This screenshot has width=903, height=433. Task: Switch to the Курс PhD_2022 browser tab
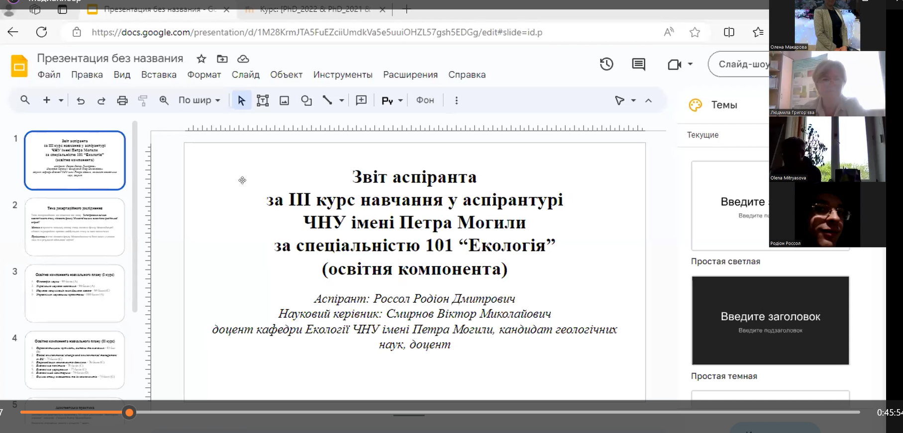315,9
